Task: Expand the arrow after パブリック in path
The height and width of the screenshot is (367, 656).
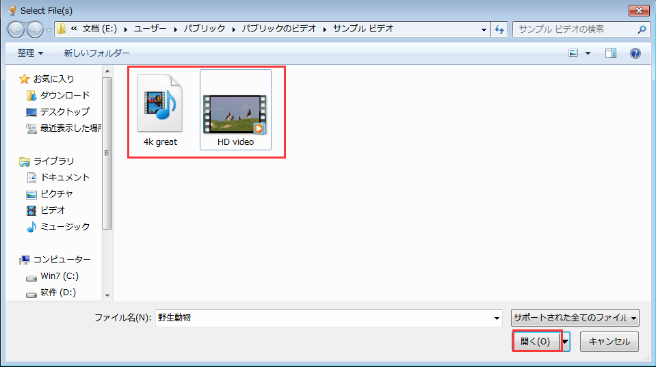Action: (x=233, y=29)
